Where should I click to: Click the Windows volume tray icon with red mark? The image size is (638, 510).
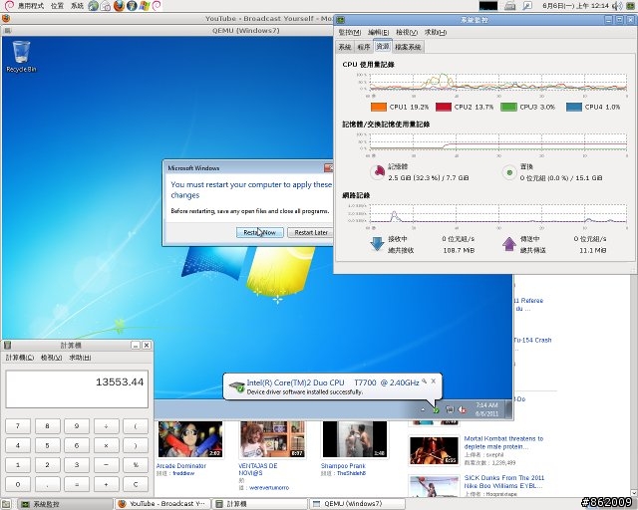pyautogui.click(x=463, y=409)
